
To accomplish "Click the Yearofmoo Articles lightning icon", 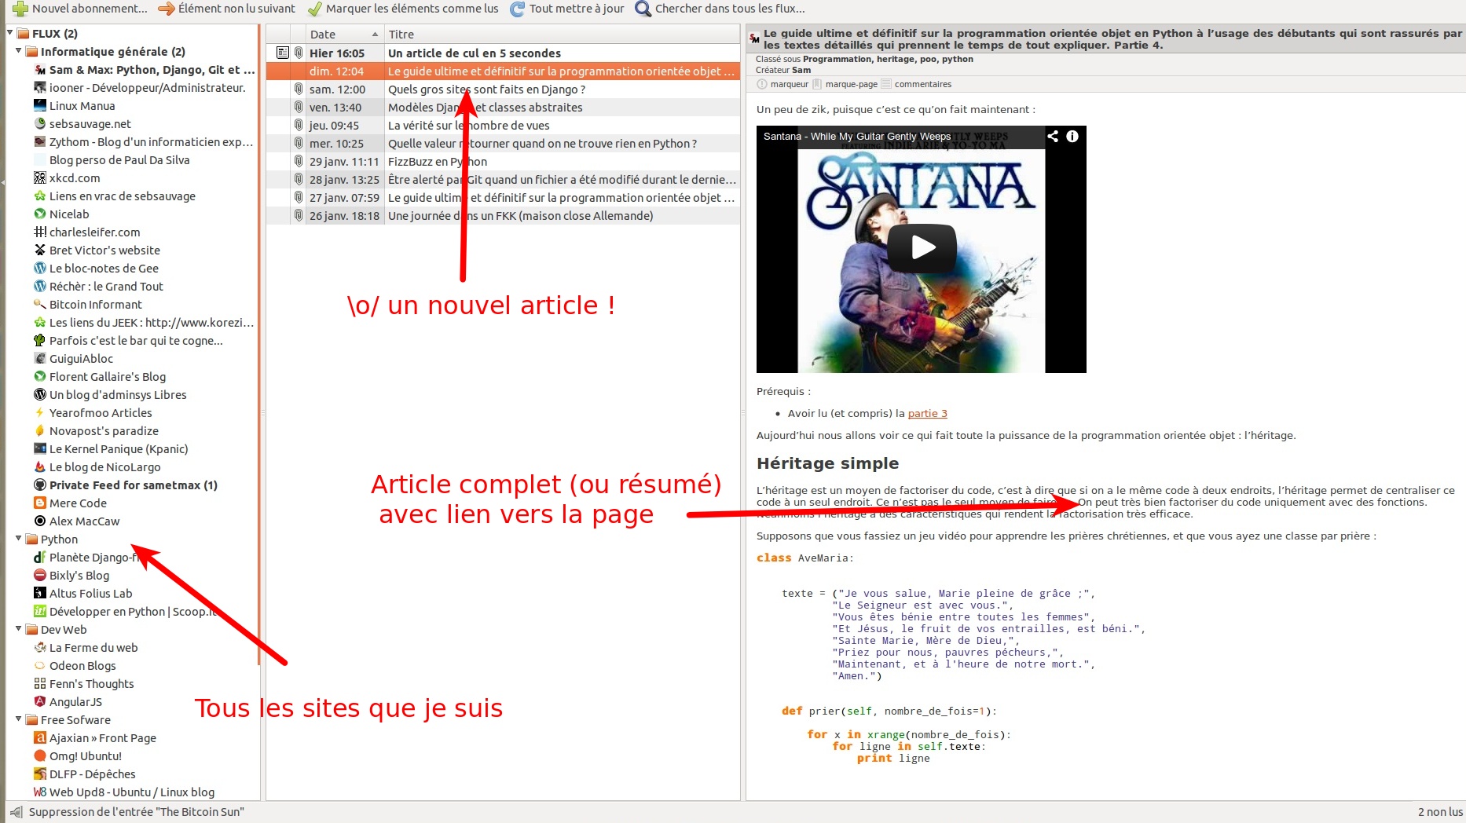I will pyautogui.click(x=40, y=413).
